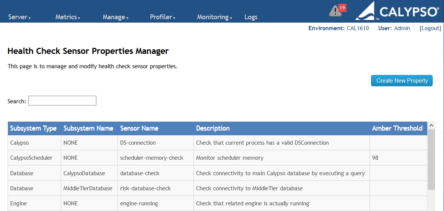Select the DS-connection sensor cell
The width and height of the screenshot is (444, 211).
156,143
